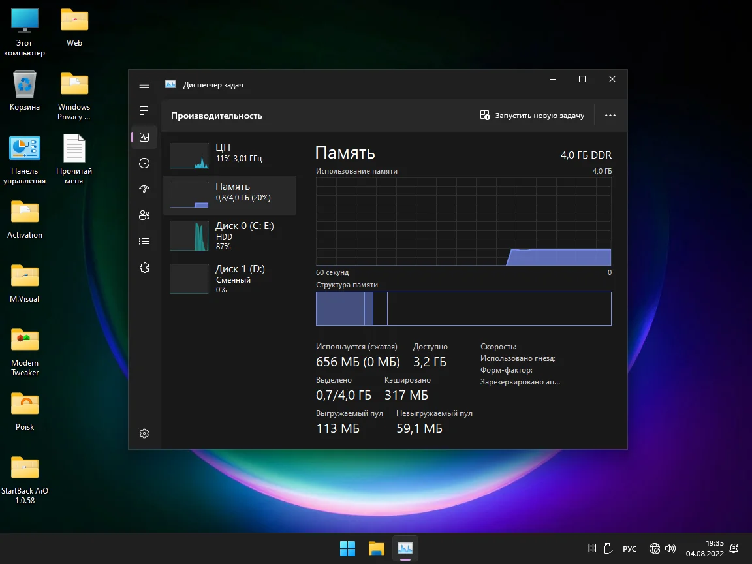Expand the hamburger navigation menu
Image resolution: width=752 pixels, height=564 pixels.
(144, 85)
